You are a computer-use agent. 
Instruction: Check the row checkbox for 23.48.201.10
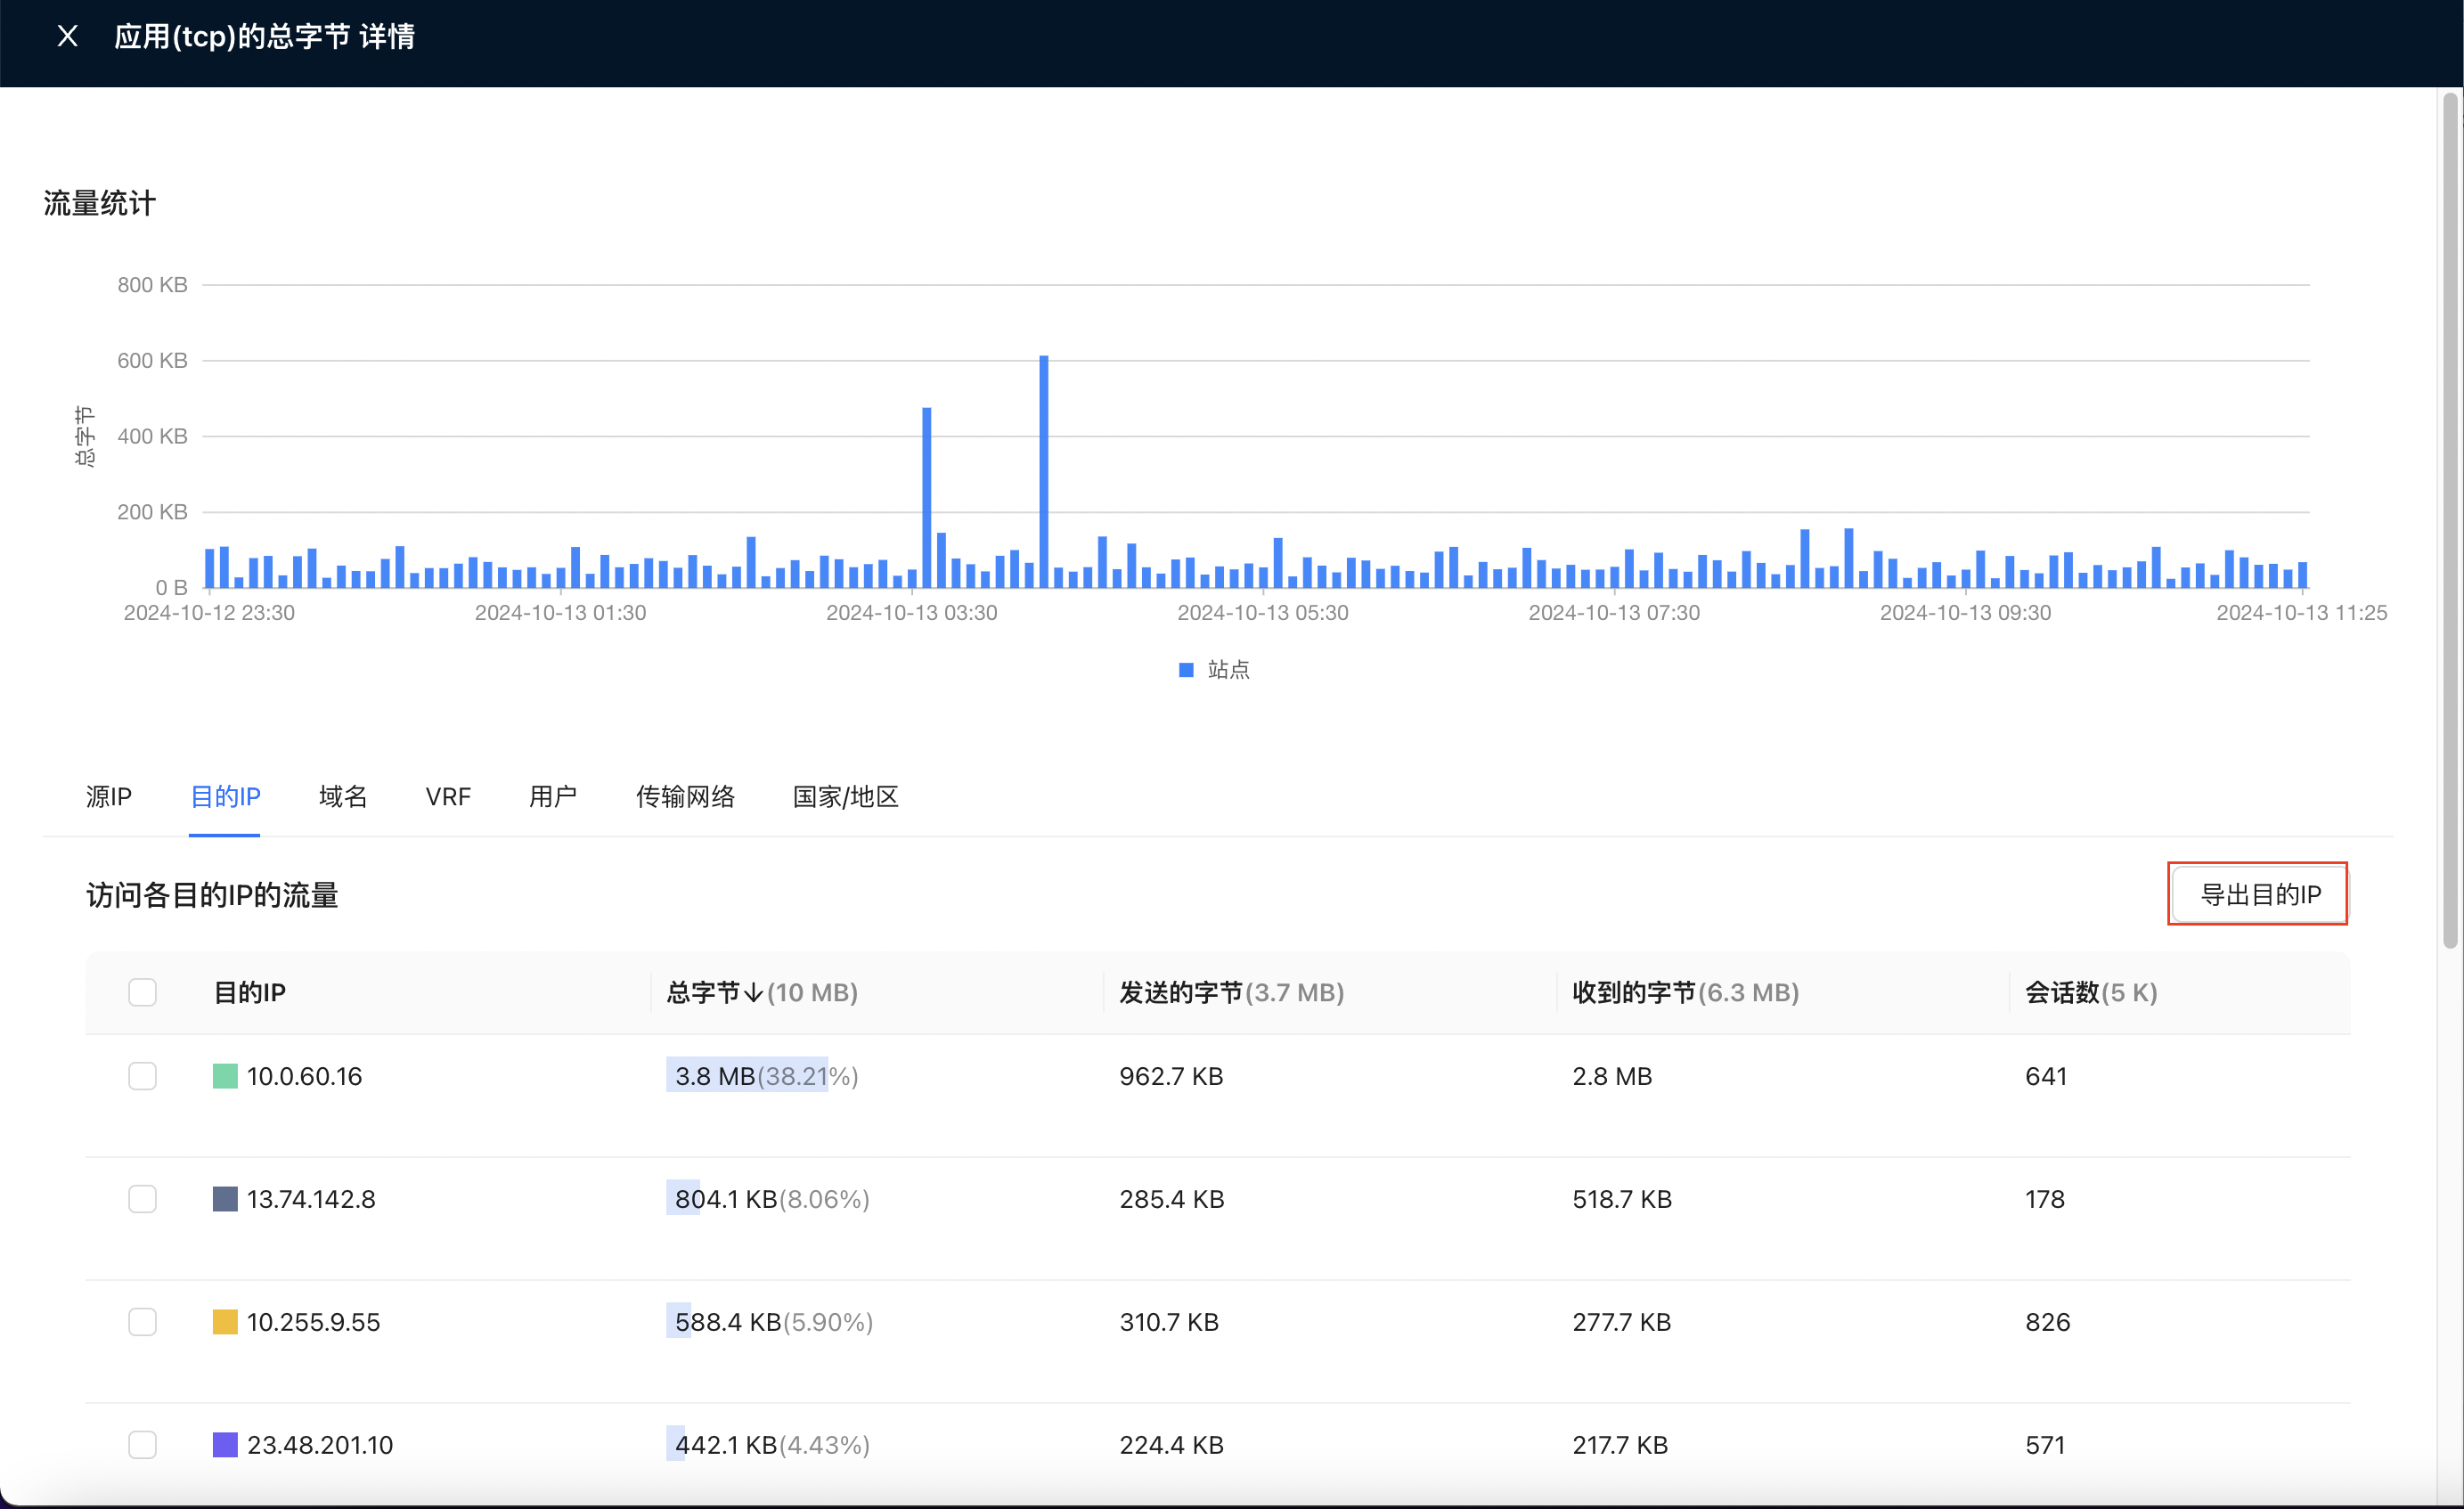143,1445
